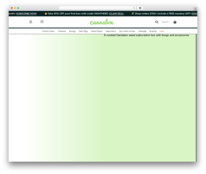Image resolution: width=206 pixels, height=174 pixels.
Task: Open the What's New menu
Action: [48, 31]
